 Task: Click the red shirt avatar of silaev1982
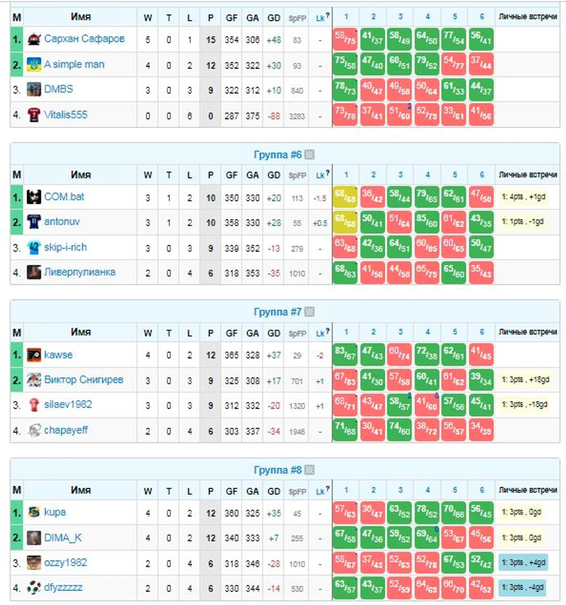pos(34,405)
